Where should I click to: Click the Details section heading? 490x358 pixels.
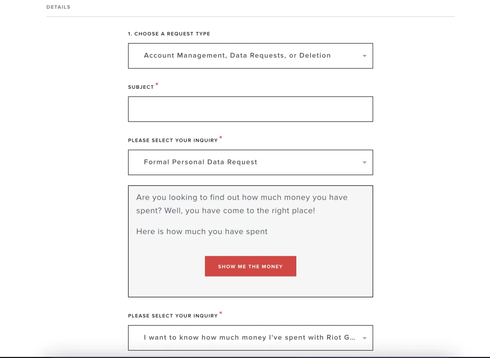(58, 7)
